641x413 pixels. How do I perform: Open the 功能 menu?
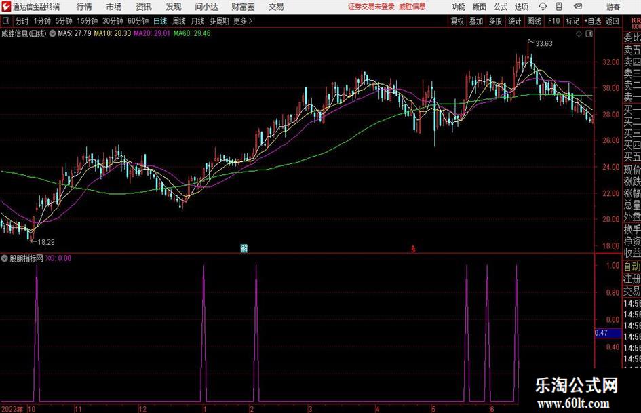tap(459, 7)
